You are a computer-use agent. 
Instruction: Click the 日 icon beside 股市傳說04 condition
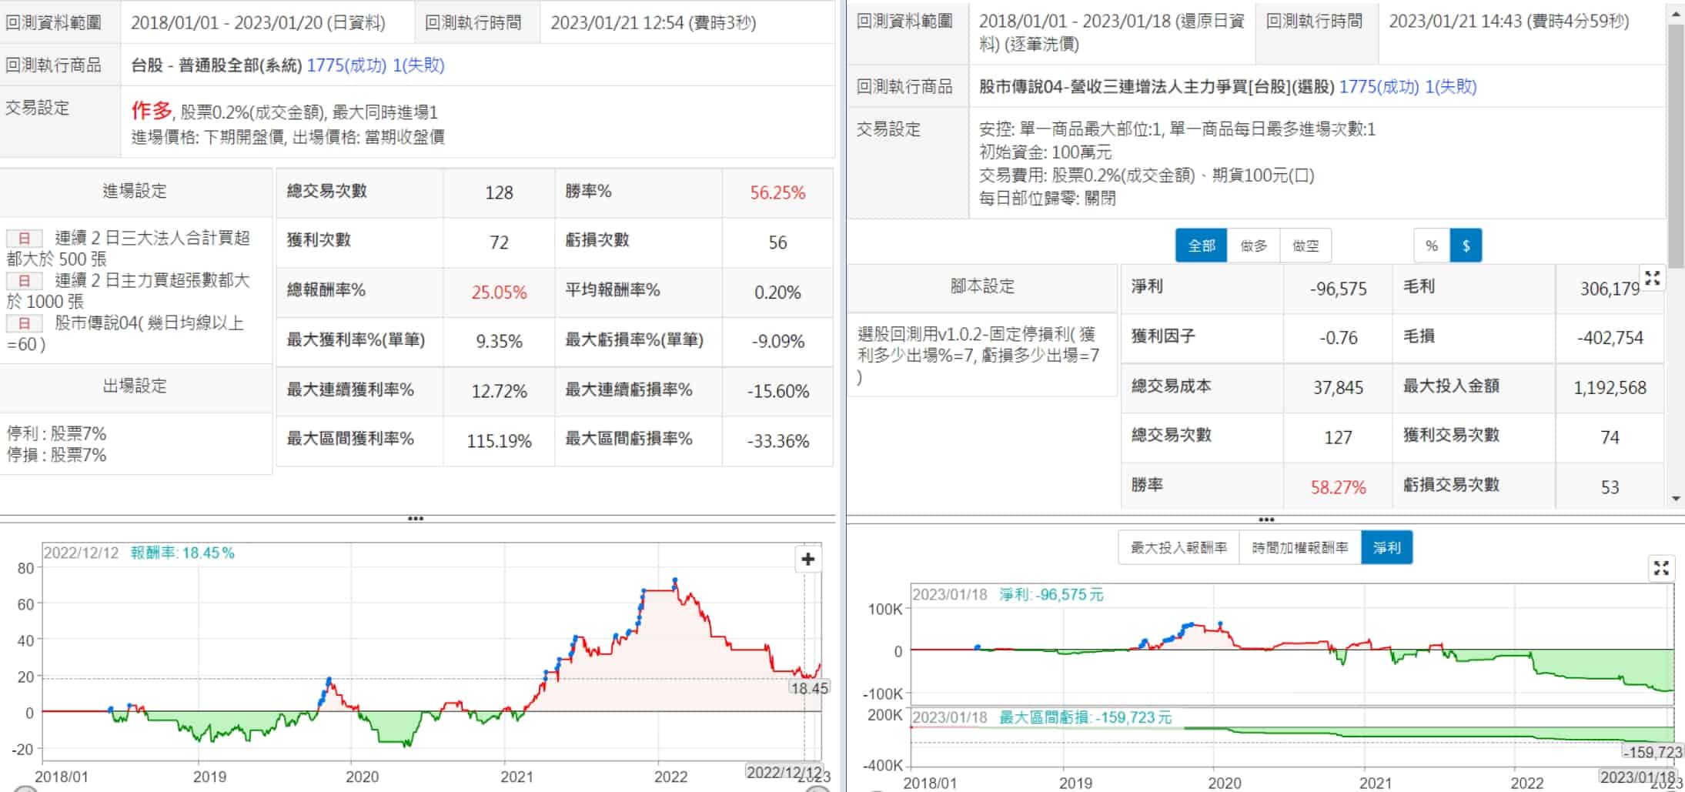pos(24,323)
